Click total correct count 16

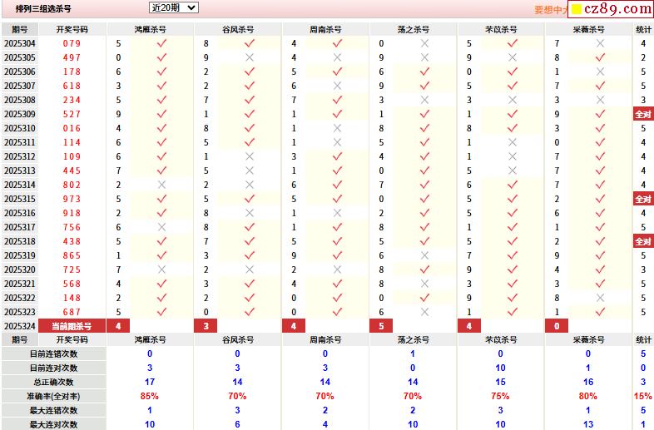pyautogui.click(x=587, y=382)
